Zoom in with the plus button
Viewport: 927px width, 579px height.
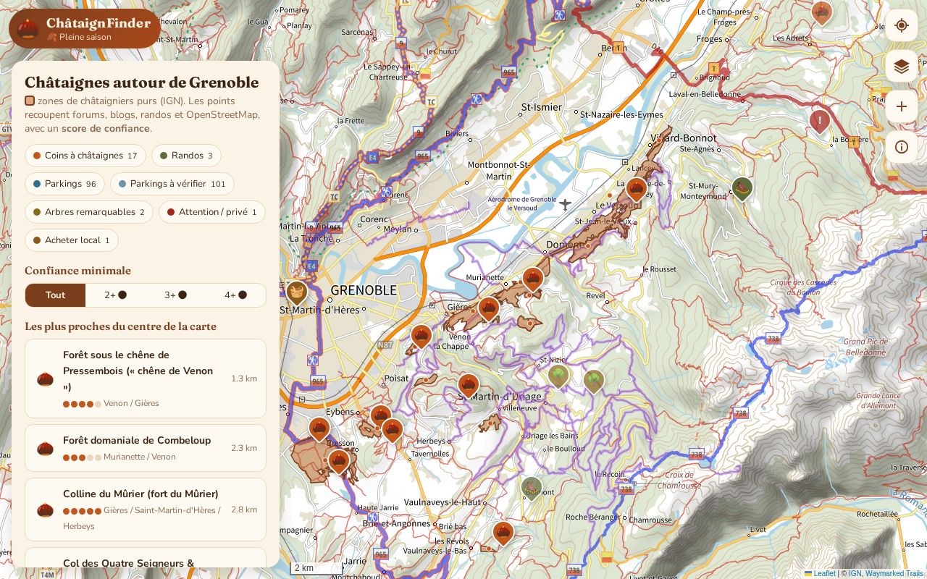click(x=902, y=107)
